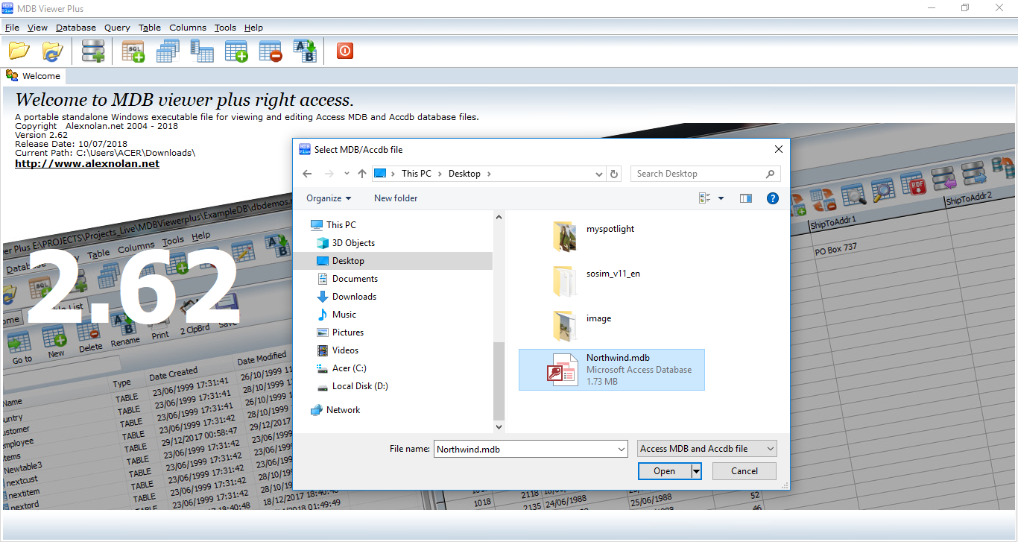Open the File menu
Image resolution: width=1018 pixels, height=542 pixels.
pos(12,28)
